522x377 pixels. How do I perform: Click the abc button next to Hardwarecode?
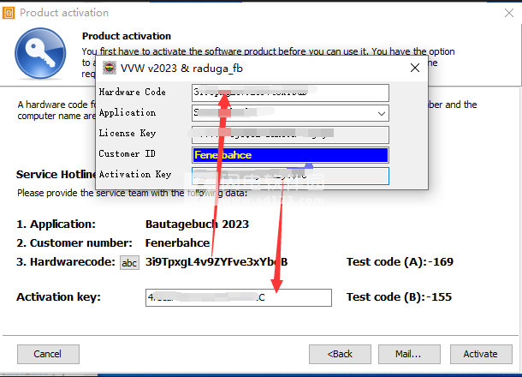[129, 263]
